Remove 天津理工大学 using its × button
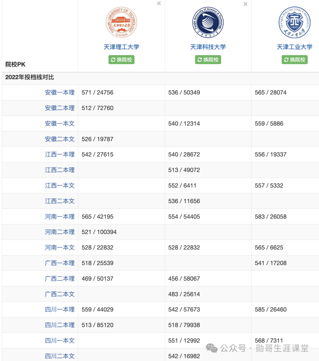Viewport: 319px width, 361px height. point(159,4)
